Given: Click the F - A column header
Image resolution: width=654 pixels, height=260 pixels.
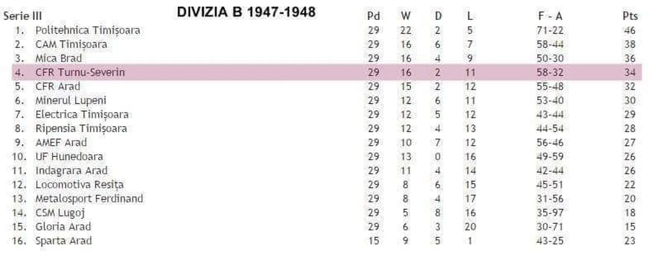Looking at the screenshot, I should click(550, 16).
